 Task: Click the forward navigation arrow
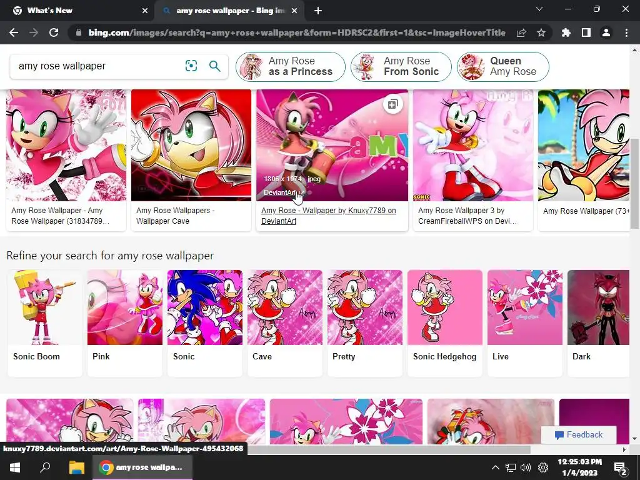(x=34, y=32)
